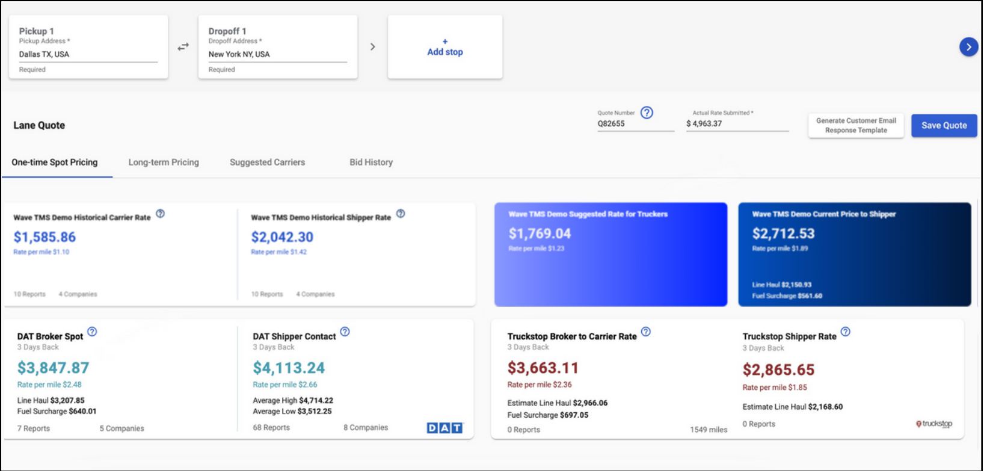984x473 pixels.
Task: Click the Actual Rate Submitted field
Action: coord(737,124)
